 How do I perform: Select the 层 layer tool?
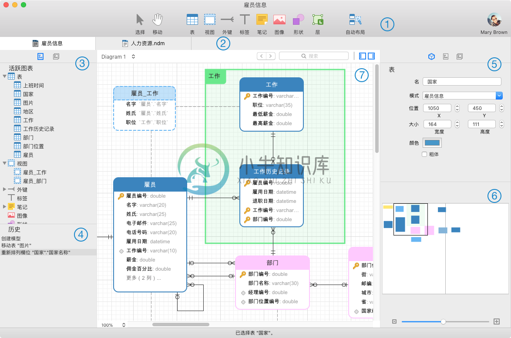coord(318,20)
